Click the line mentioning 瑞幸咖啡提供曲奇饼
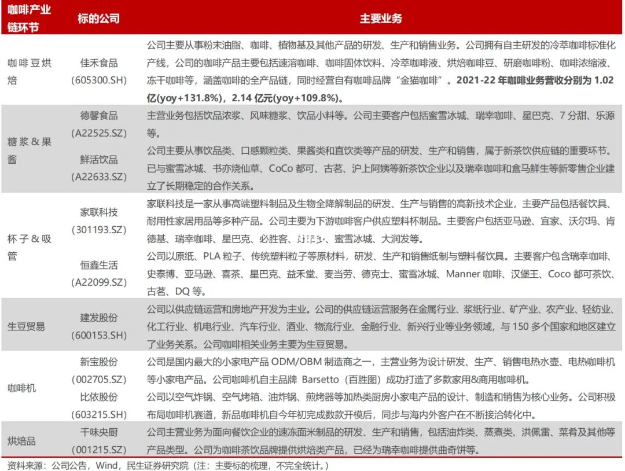Image resolution: width=625 pixels, height=471 pixels. (x=312, y=450)
